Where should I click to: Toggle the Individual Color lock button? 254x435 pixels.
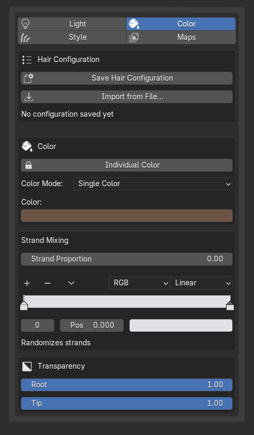click(x=126, y=165)
